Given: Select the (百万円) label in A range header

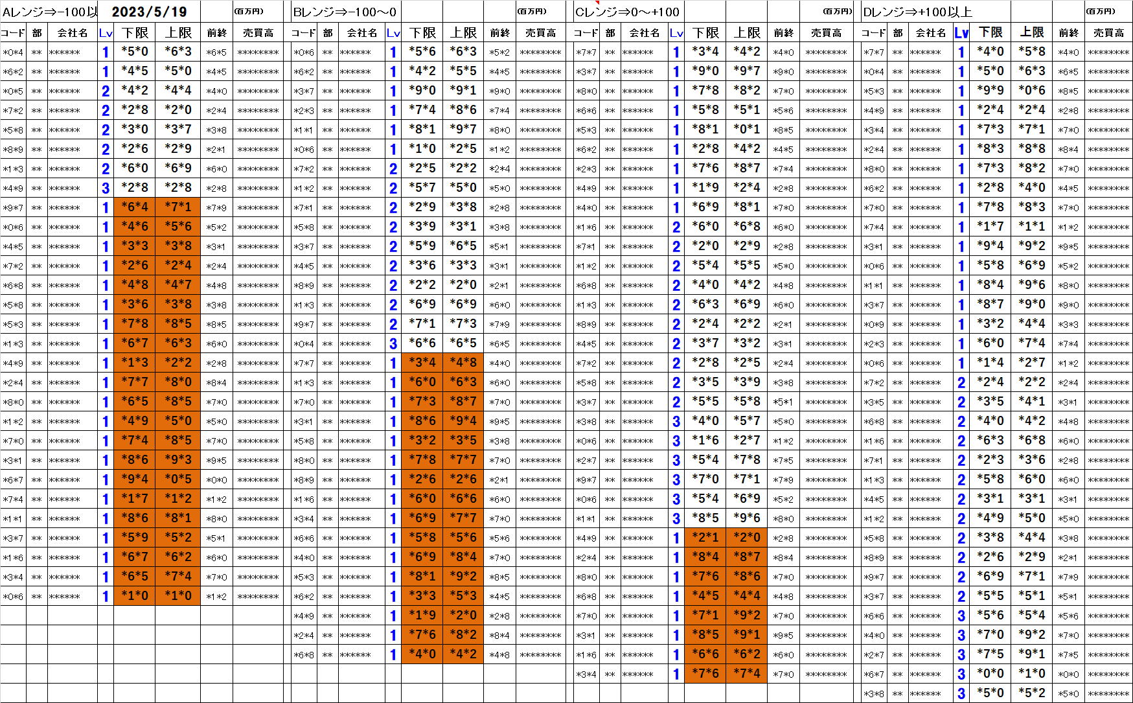Looking at the screenshot, I should (x=249, y=12).
